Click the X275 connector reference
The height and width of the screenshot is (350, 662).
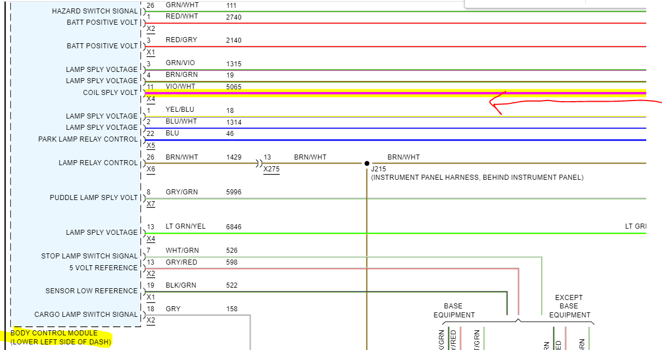[x=271, y=169]
